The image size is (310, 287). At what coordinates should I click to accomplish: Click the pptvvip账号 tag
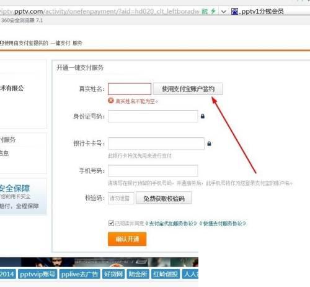(x=37, y=274)
